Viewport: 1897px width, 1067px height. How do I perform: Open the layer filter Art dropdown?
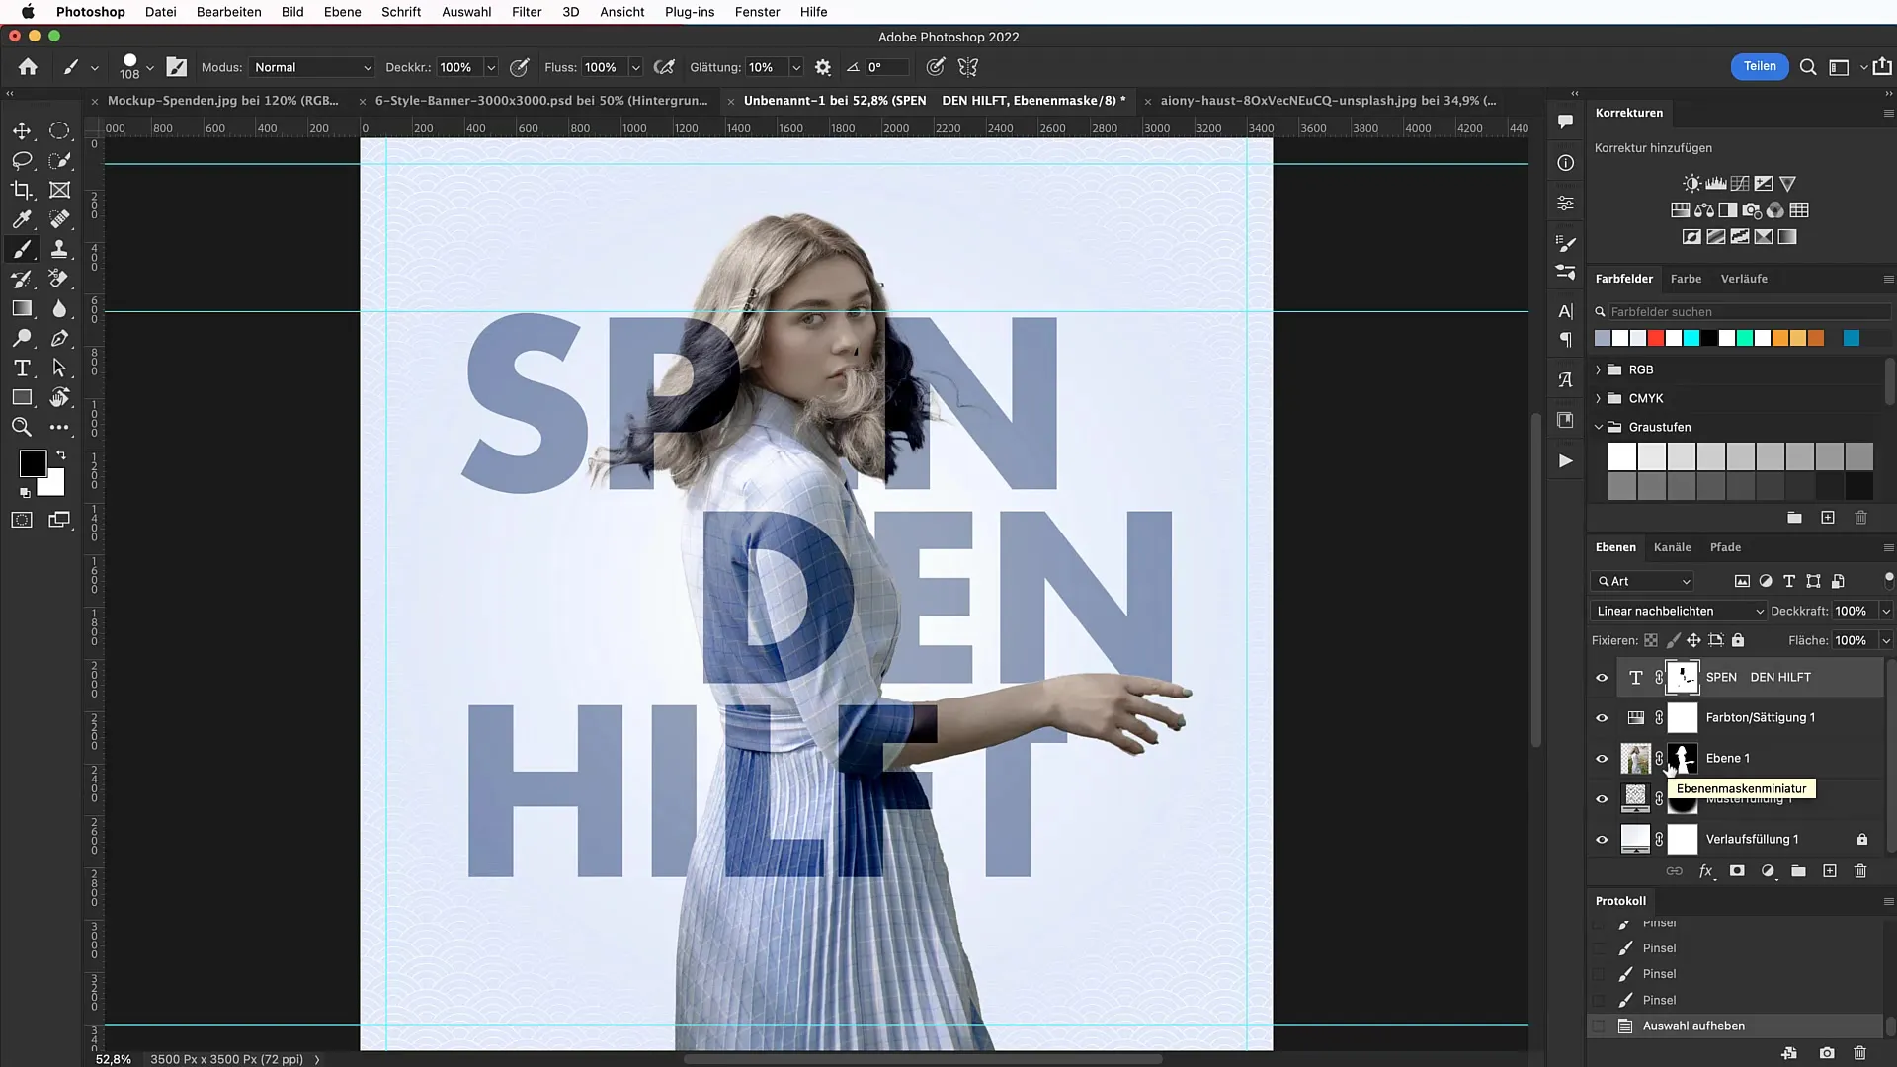(1642, 581)
